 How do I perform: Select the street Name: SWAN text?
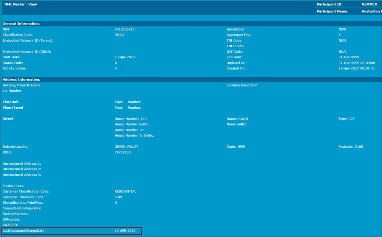point(237,119)
